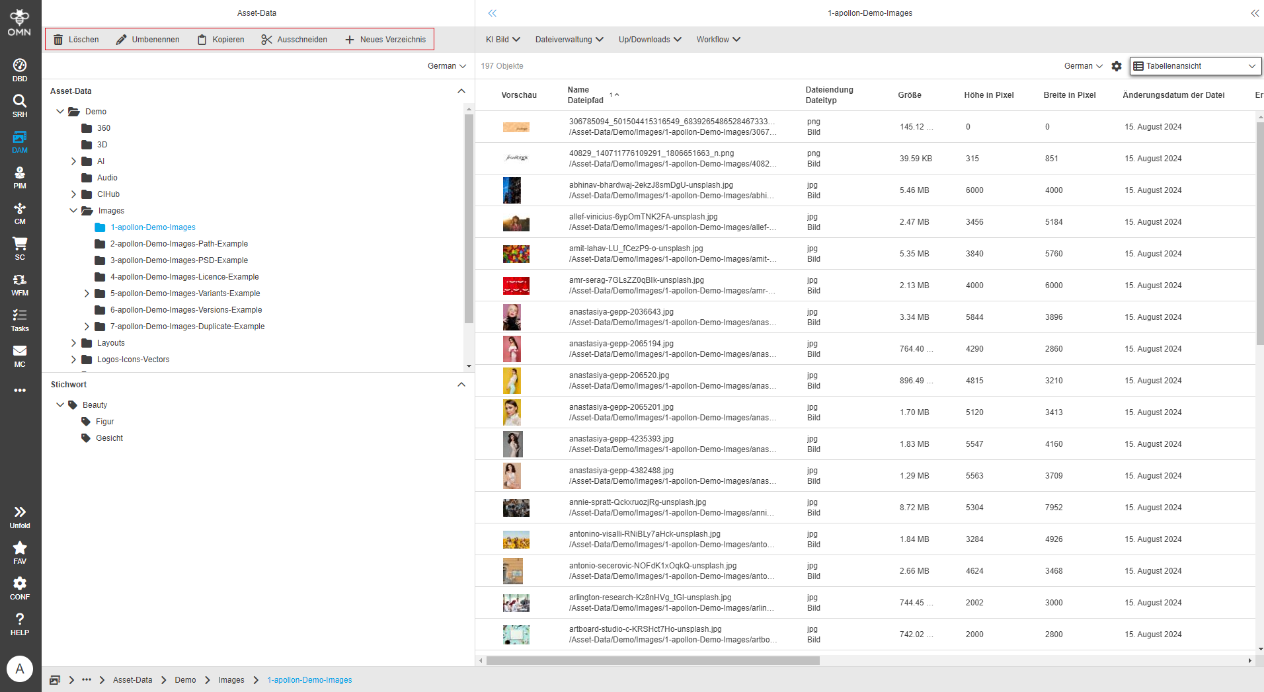Open the DAM module in the sidebar
This screenshot has width=1264, height=692.
[x=20, y=141]
